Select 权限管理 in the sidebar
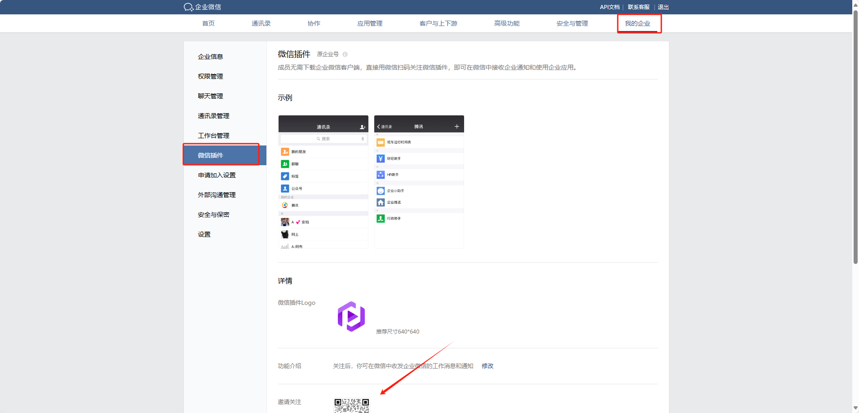859x413 pixels. 210,76
